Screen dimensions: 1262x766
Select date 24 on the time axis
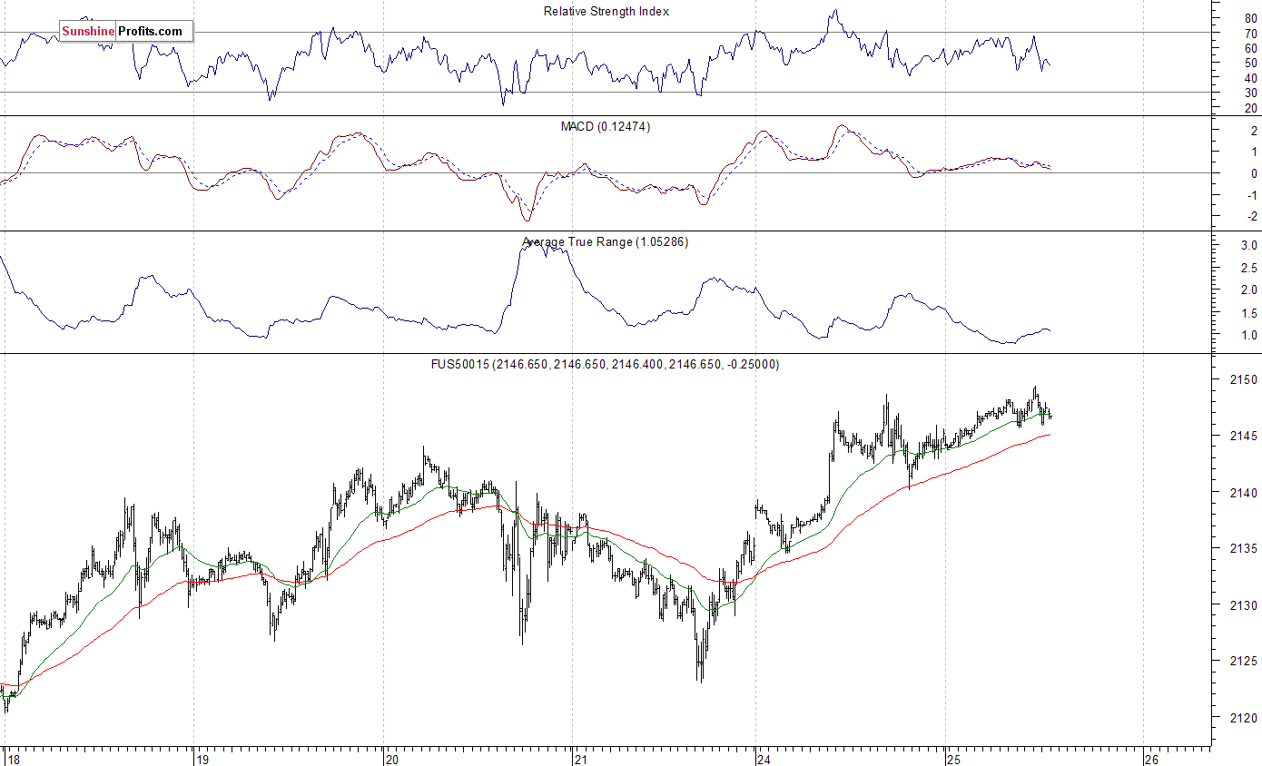pyautogui.click(x=764, y=759)
